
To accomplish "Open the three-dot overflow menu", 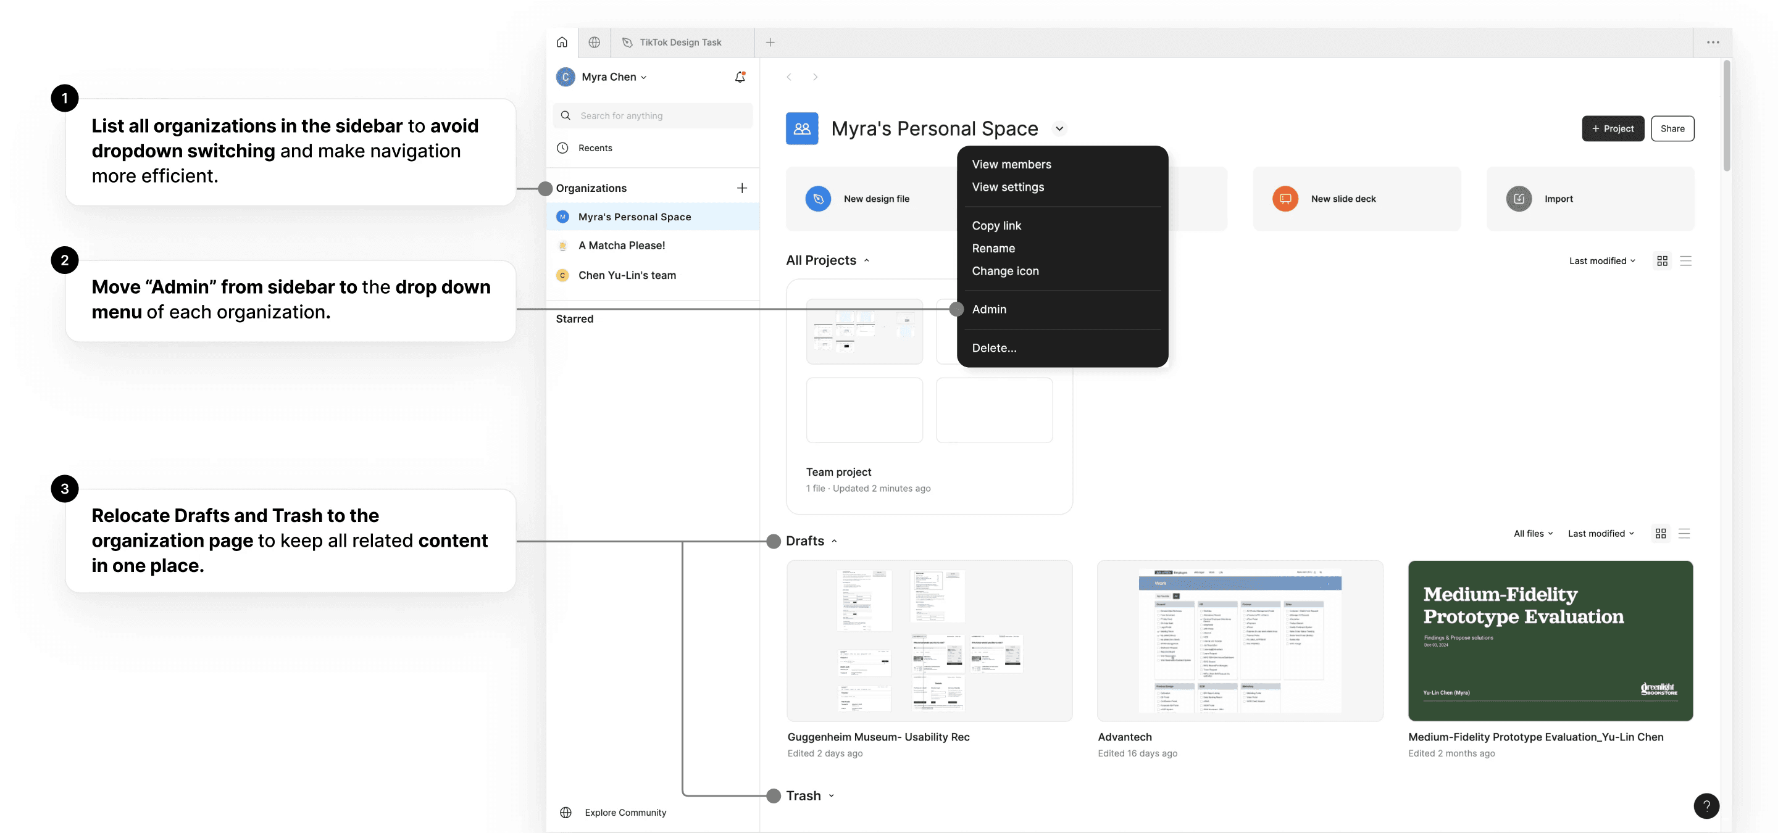I will (1713, 42).
